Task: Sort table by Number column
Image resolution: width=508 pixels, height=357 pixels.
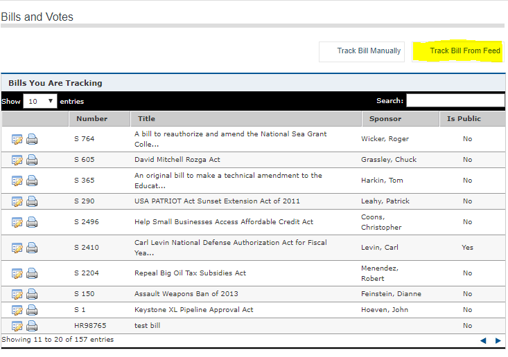Action: [x=100, y=119]
